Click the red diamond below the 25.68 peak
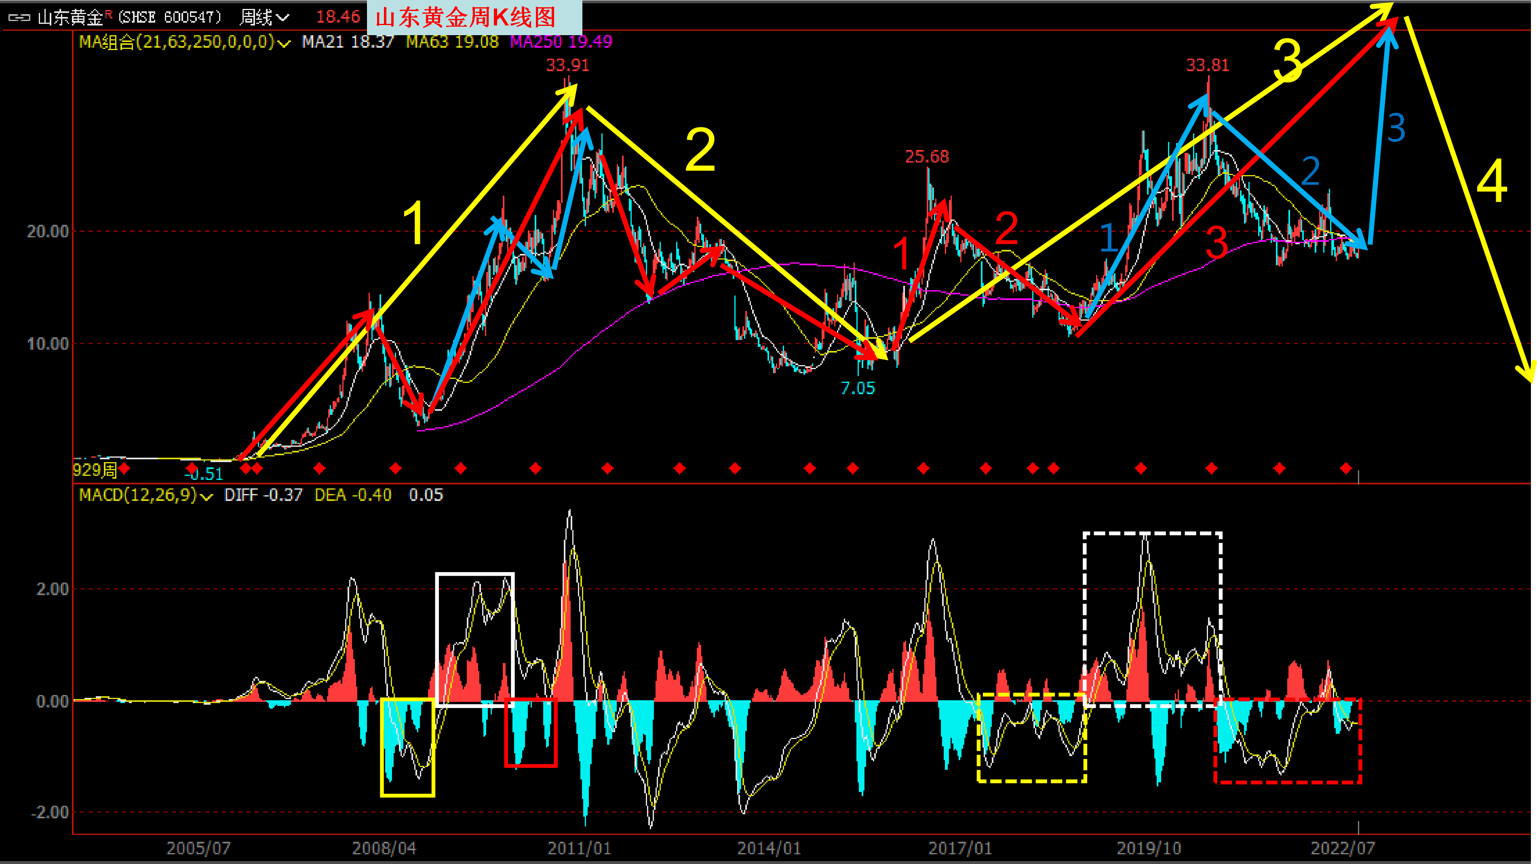Screen dimensions: 1537x864 923,469
